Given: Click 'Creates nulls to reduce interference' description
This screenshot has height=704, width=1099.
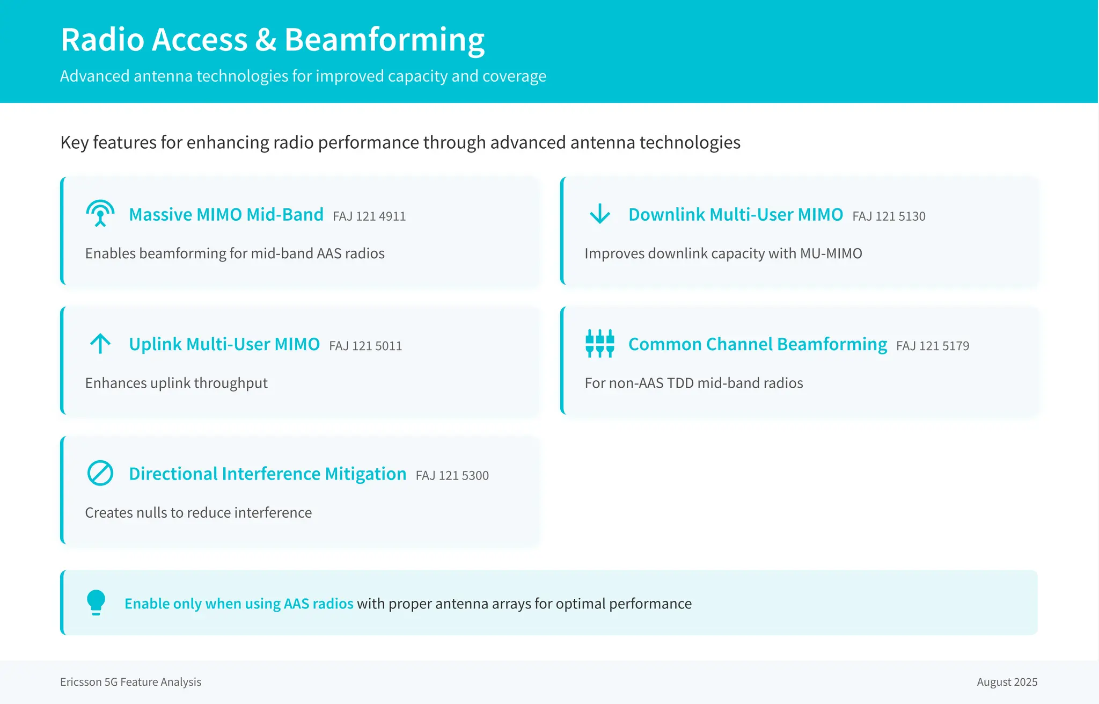Looking at the screenshot, I should click(199, 513).
